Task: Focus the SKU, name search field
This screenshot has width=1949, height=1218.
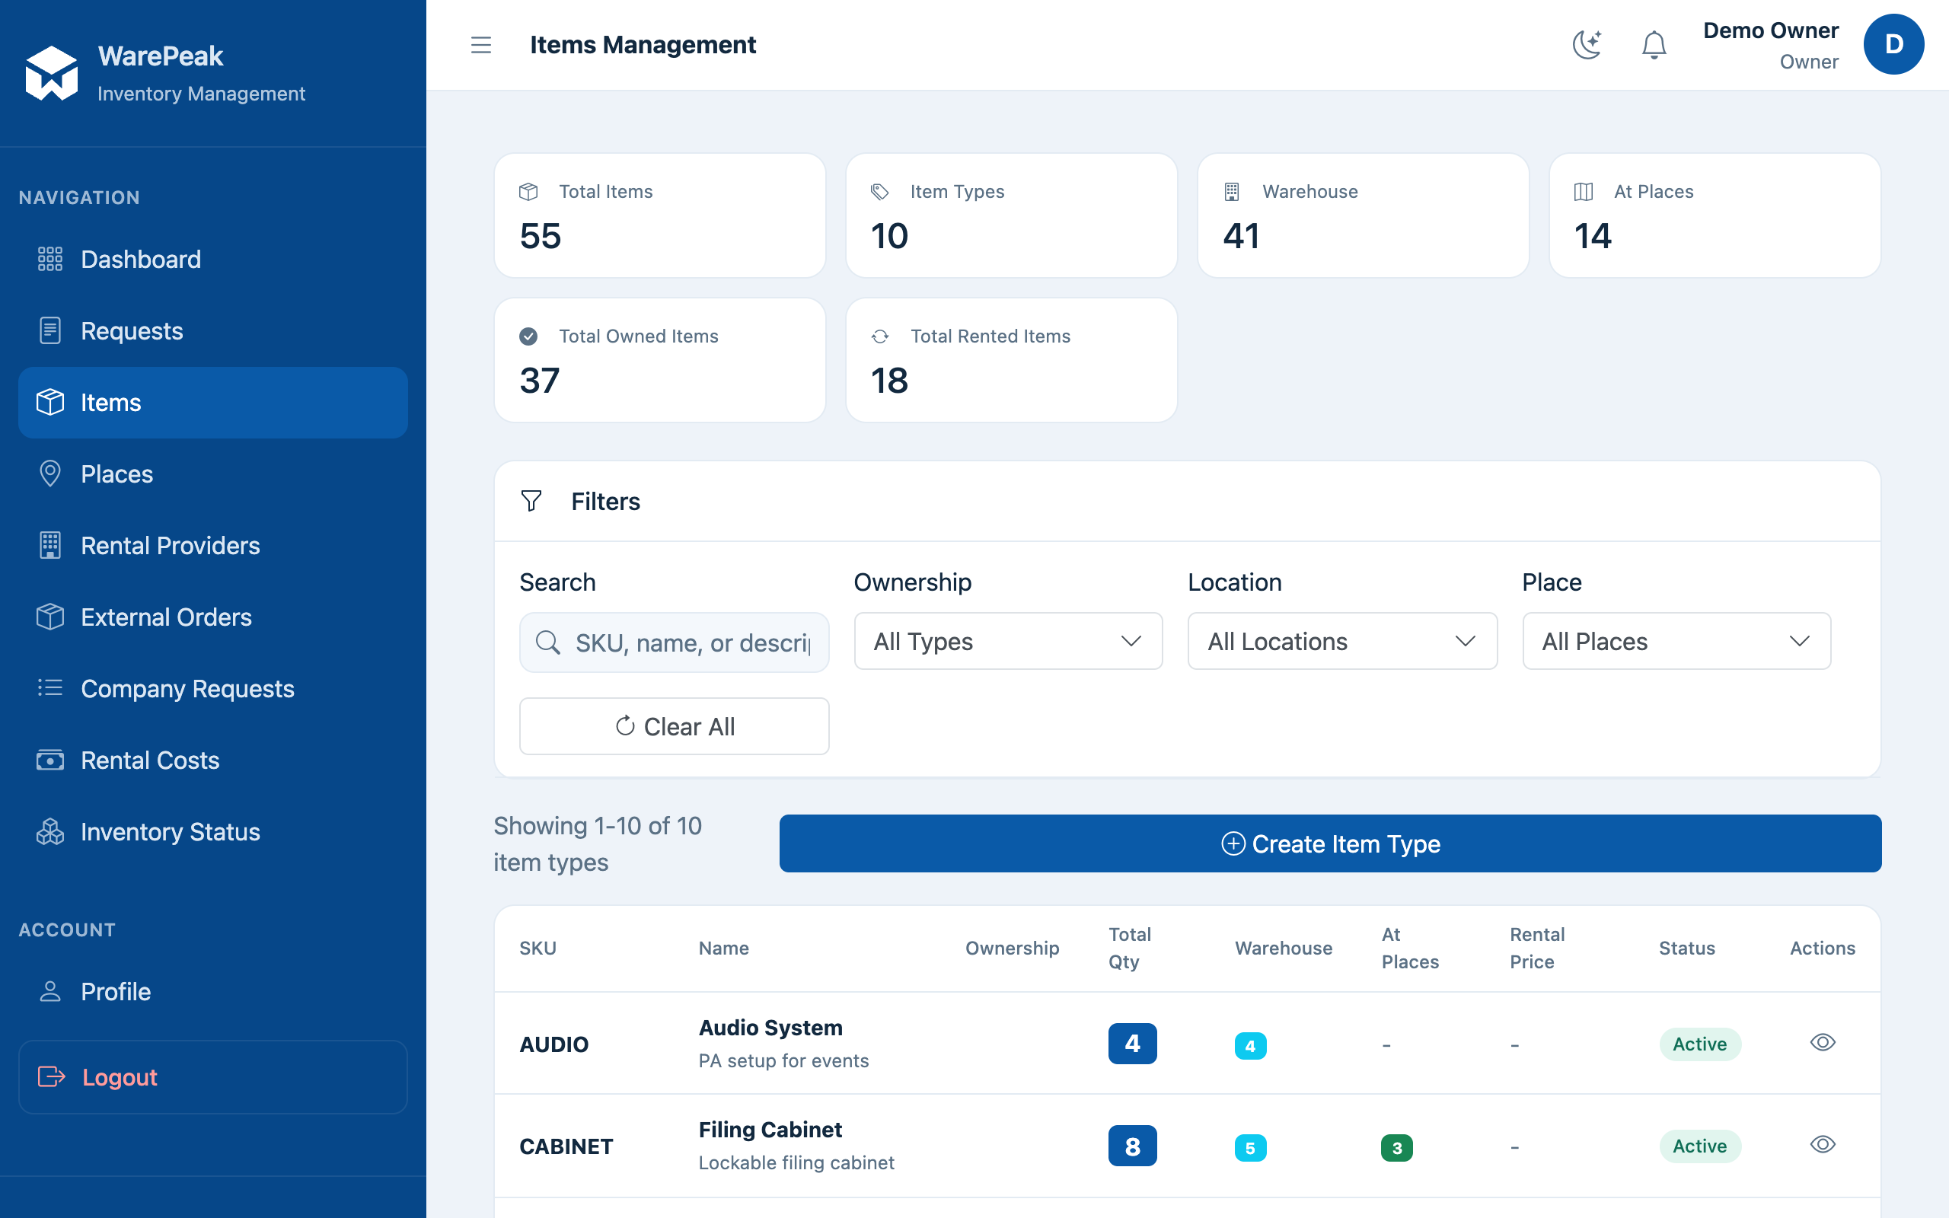Action: [674, 642]
